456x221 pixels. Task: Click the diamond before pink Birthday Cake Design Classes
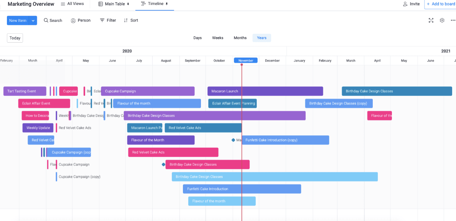pyautogui.click(x=163, y=164)
